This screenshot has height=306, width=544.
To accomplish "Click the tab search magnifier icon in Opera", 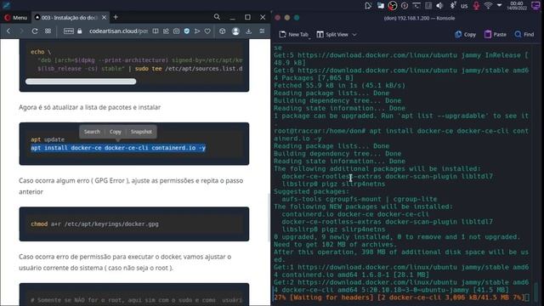I will click(x=217, y=17).
